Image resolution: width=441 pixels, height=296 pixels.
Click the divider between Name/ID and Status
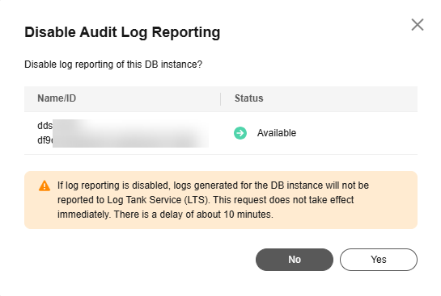[x=220, y=99]
